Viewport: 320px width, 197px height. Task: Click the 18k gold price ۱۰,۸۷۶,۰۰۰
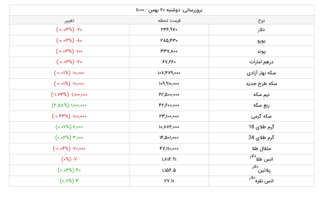169,127
